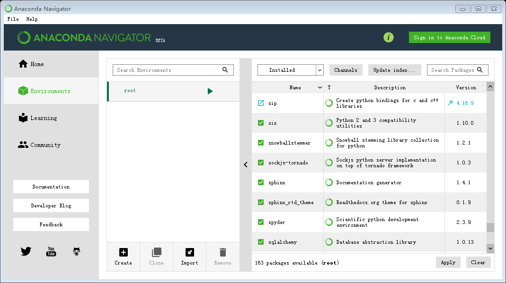Click the search icon in Search Environments

click(x=225, y=70)
